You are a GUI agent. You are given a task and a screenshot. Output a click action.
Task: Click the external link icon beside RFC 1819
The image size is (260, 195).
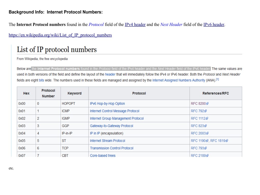pos(227,141)
